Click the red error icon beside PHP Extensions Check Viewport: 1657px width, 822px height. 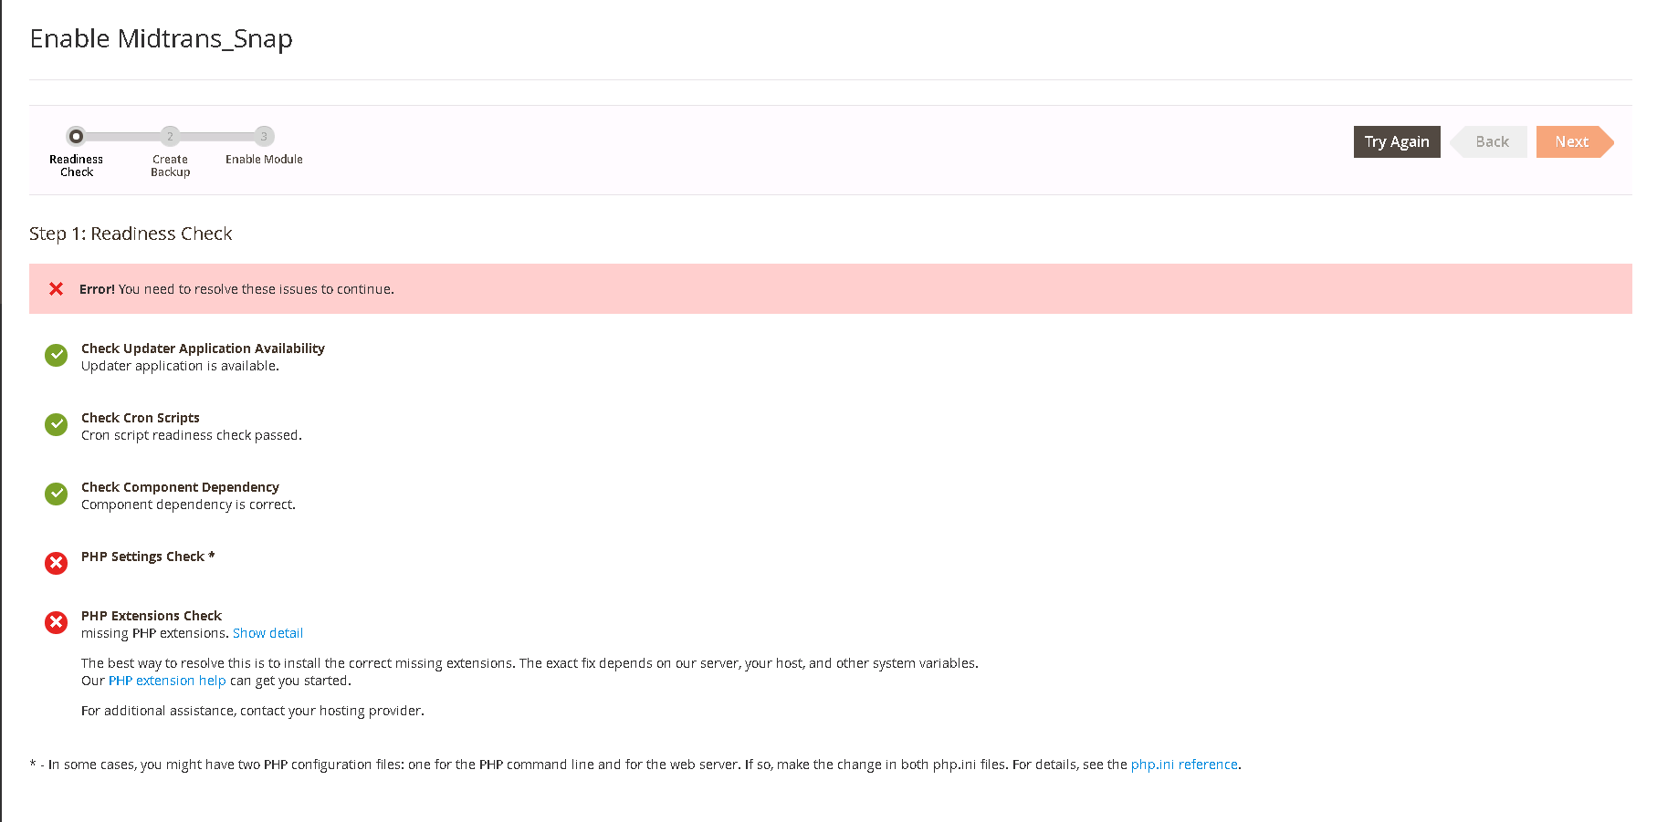pyautogui.click(x=56, y=622)
